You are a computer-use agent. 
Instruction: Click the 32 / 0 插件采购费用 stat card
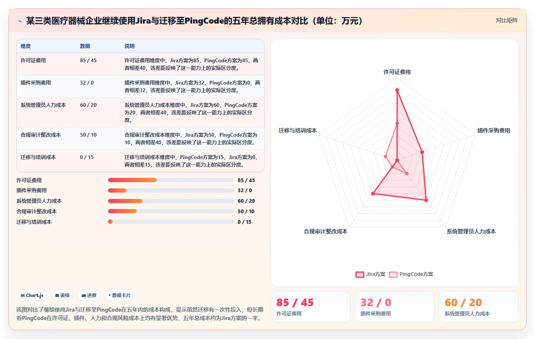point(395,307)
